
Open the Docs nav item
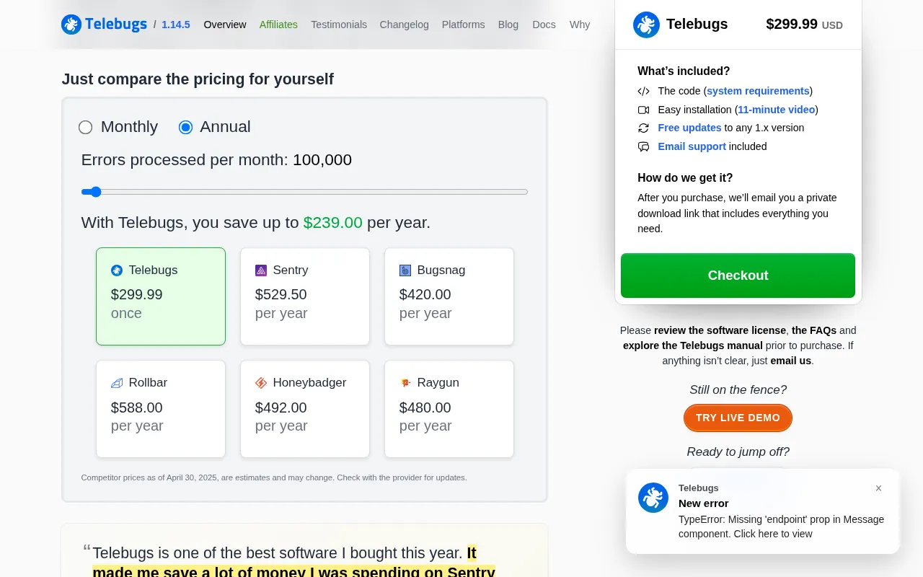544,25
